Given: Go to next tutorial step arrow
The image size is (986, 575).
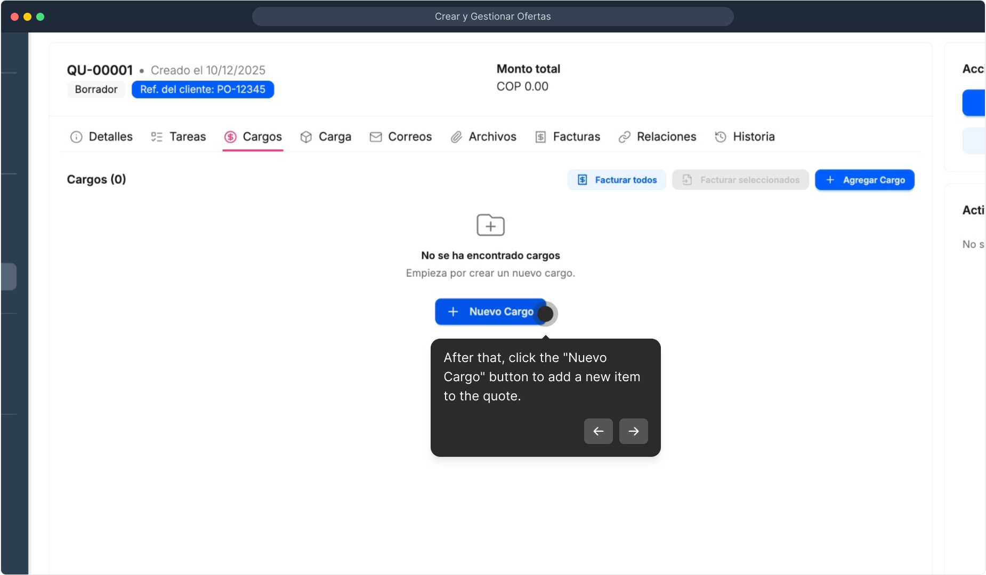Looking at the screenshot, I should coord(633,431).
